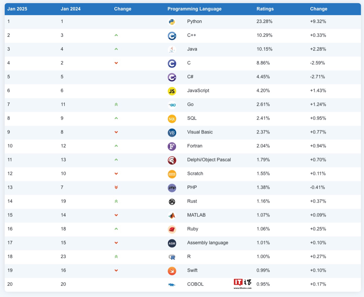Click the Rust gear logo icon
Image resolution: width=364 pixels, height=297 pixels.
click(172, 202)
